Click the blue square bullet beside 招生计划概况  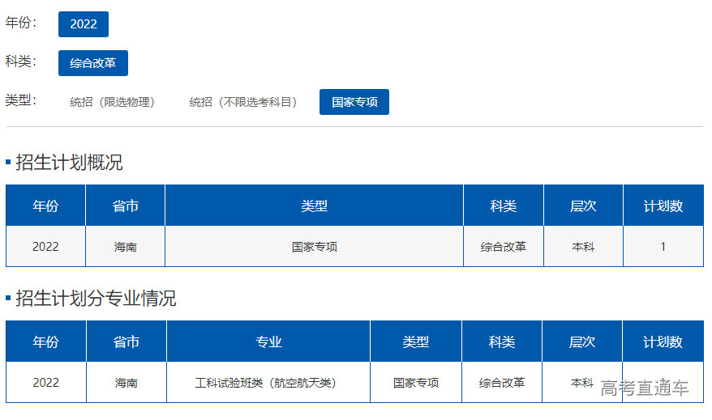point(8,163)
